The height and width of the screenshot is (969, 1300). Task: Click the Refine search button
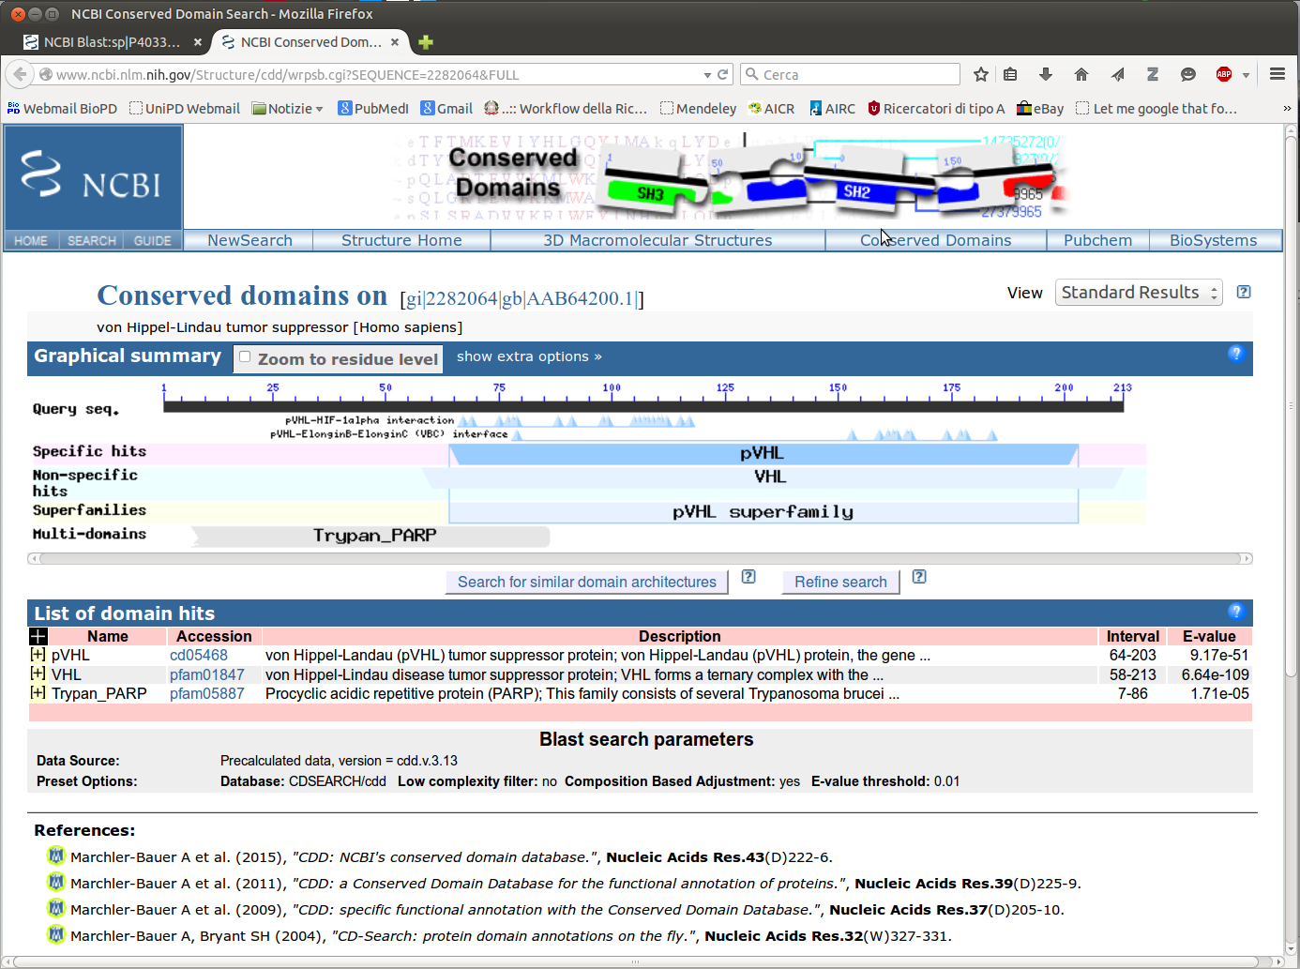coord(840,583)
